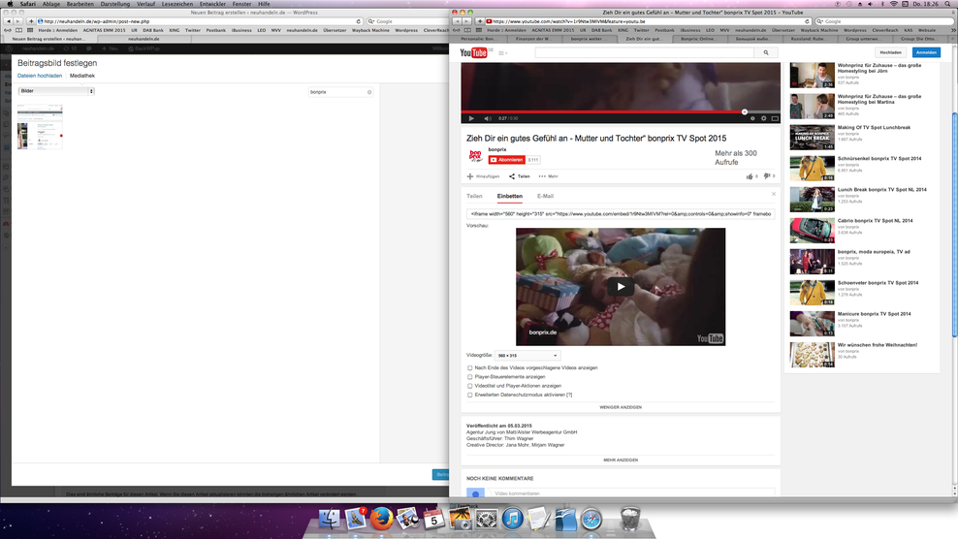Open the Mehr options under the video

tap(549, 176)
